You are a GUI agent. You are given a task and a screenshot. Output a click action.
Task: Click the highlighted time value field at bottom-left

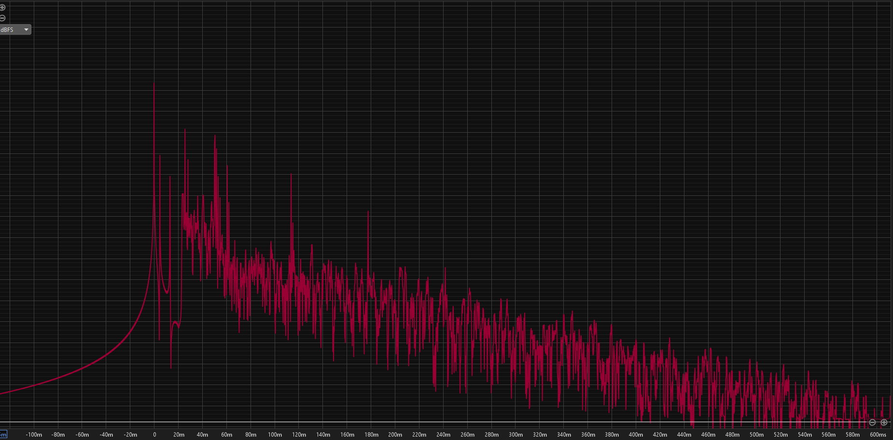pyautogui.click(x=3, y=434)
